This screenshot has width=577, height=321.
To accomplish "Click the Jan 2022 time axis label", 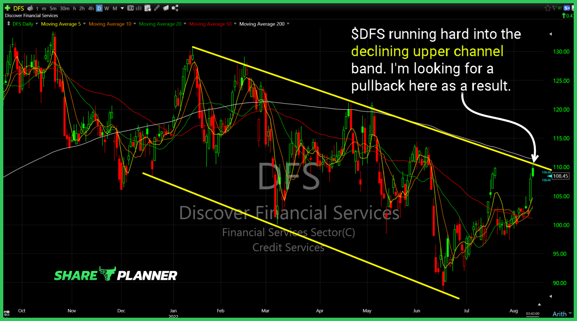I will 173,313.
